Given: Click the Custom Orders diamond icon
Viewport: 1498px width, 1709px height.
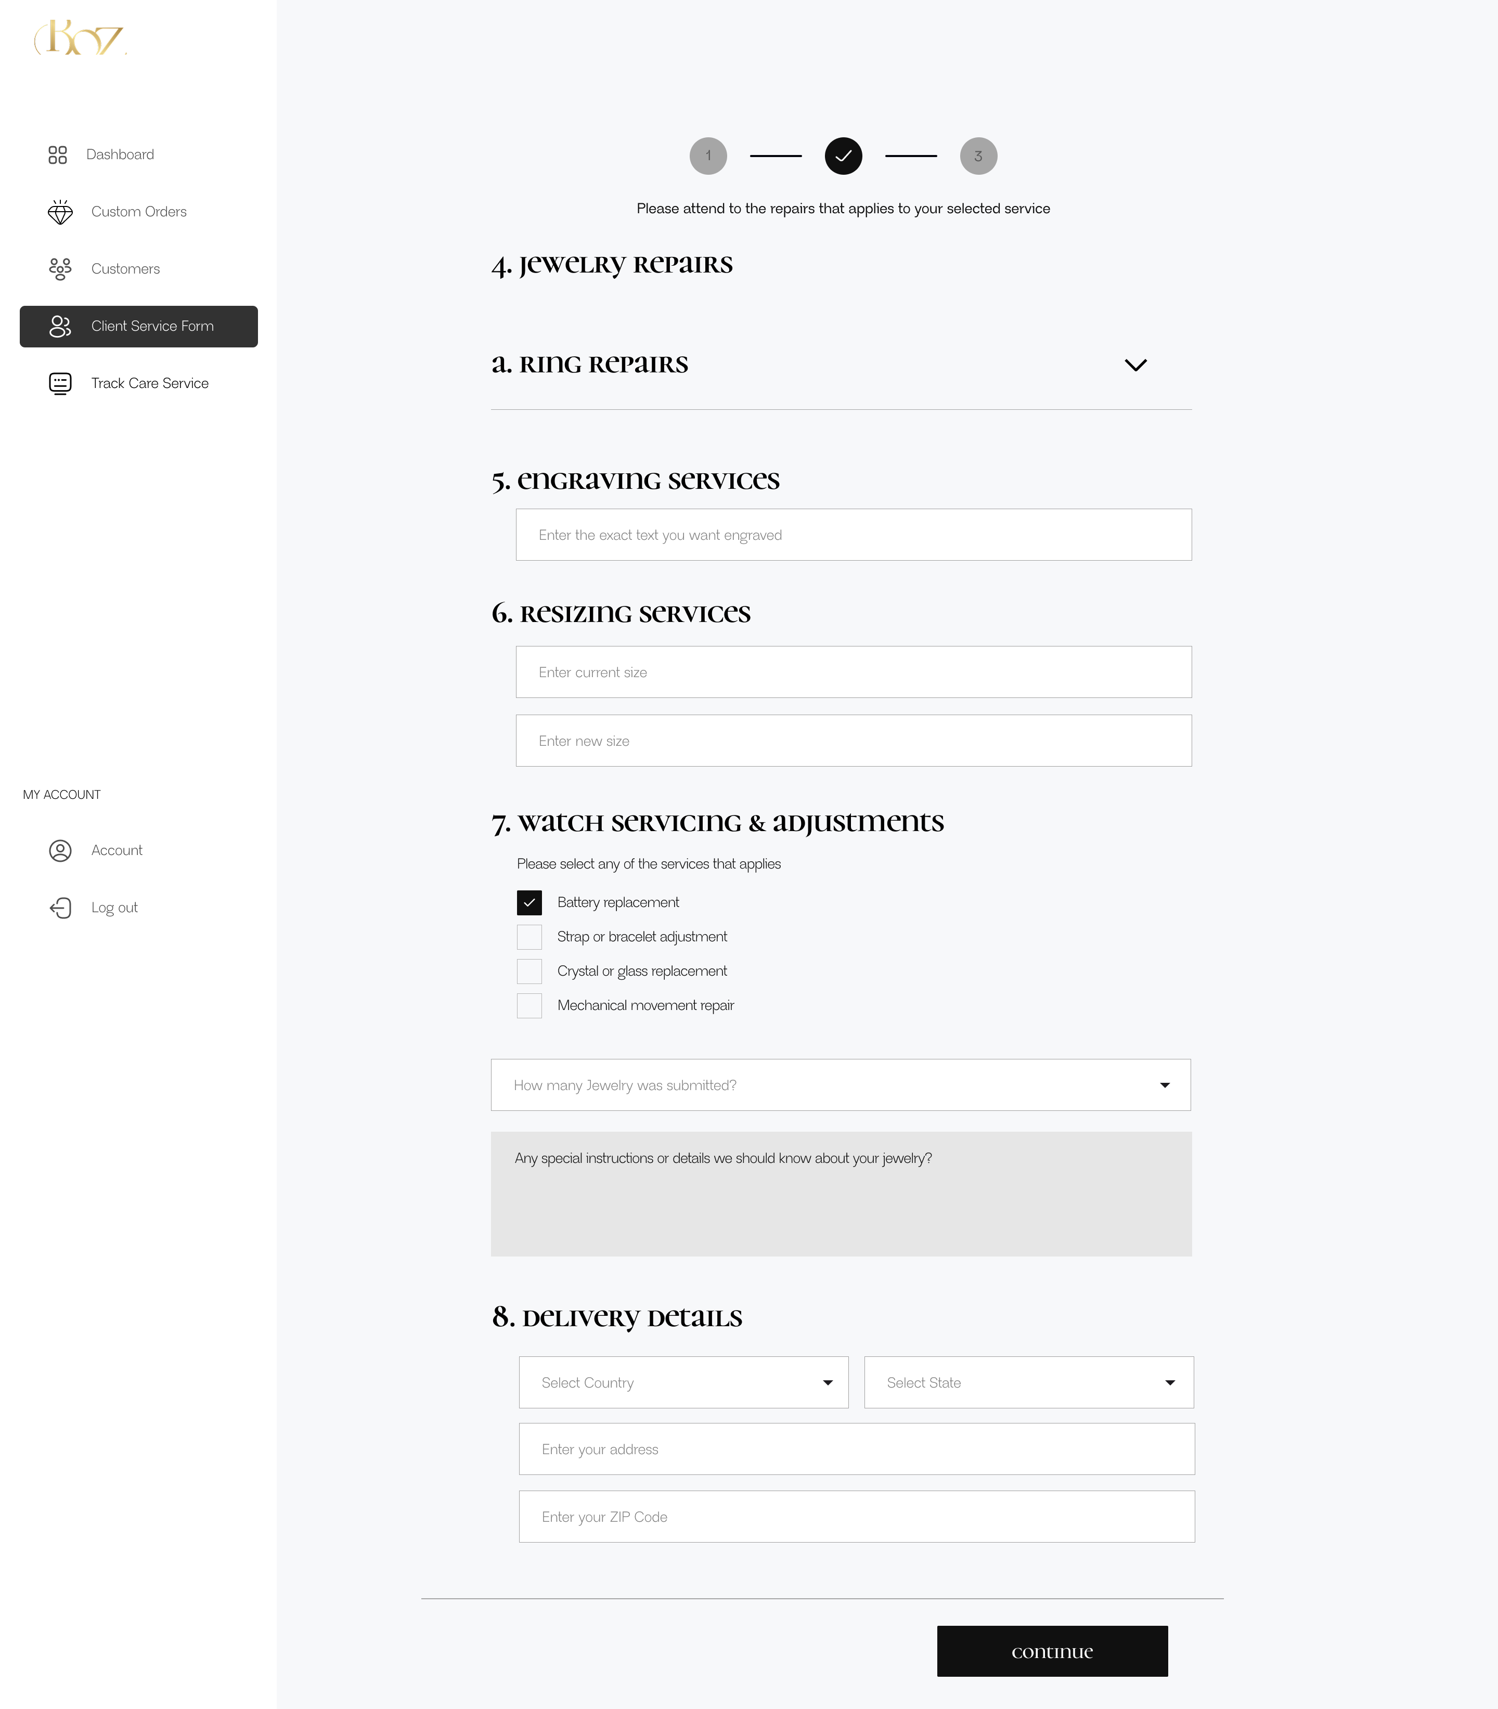Looking at the screenshot, I should point(60,212).
